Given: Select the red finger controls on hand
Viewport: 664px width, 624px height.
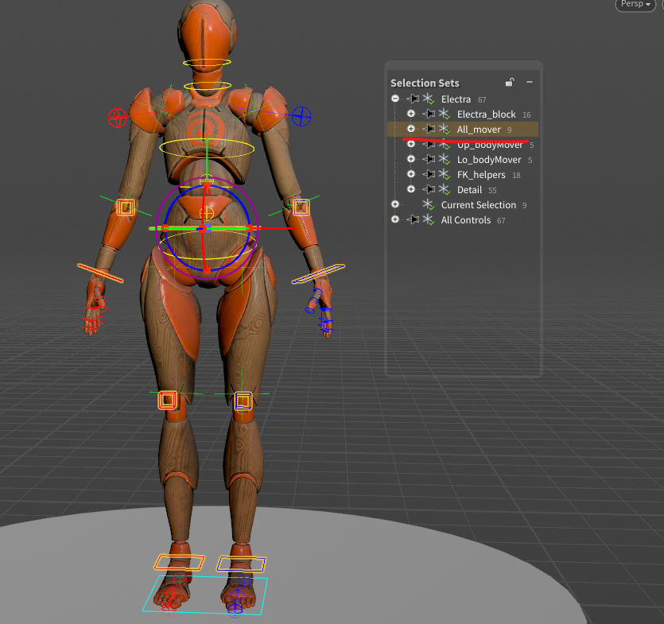Looking at the screenshot, I should tap(94, 311).
